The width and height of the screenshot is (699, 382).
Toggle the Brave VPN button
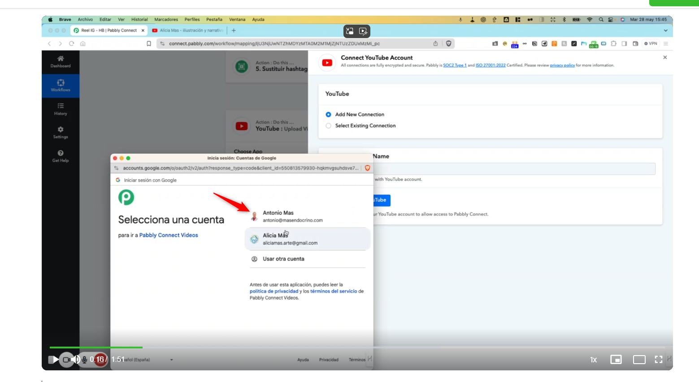point(651,43)
